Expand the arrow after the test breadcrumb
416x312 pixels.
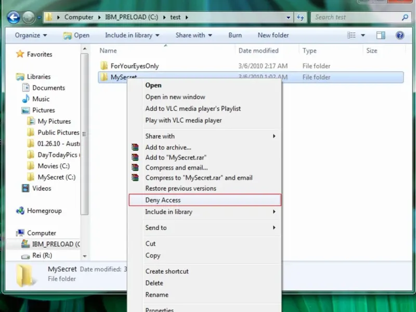[187, 17]
